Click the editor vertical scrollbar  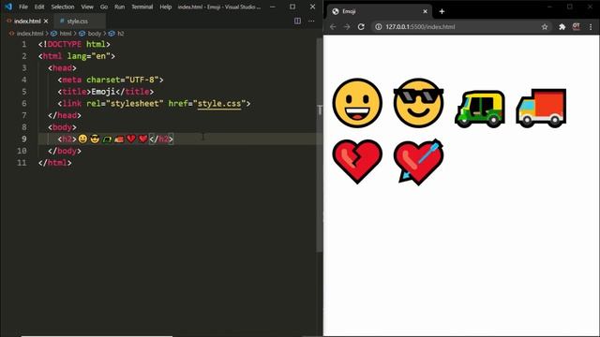click(x=320, y=145)
